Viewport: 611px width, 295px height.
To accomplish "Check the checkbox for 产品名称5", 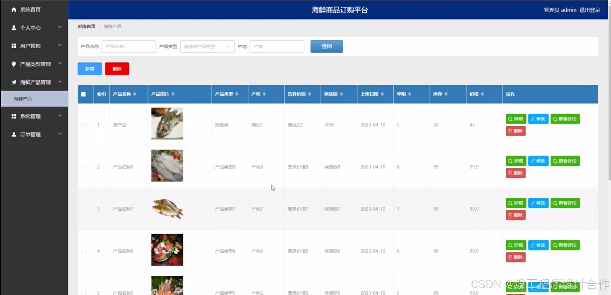I will tap(83, 293).
